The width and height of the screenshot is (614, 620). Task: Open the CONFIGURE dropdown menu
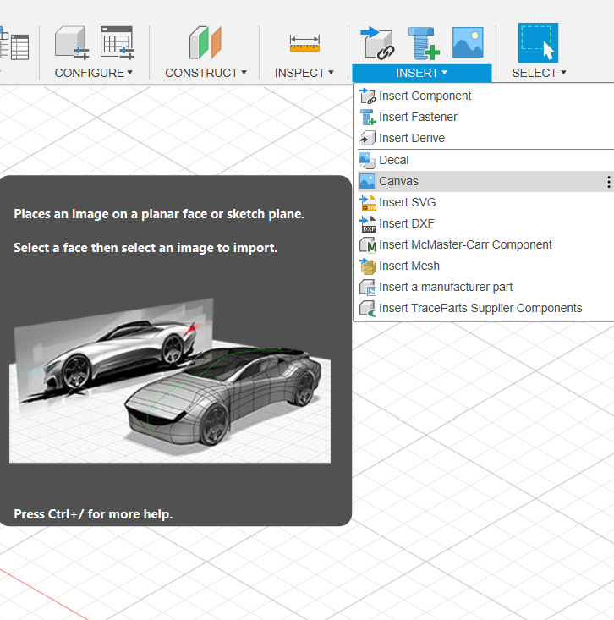(x=94, y=73)
